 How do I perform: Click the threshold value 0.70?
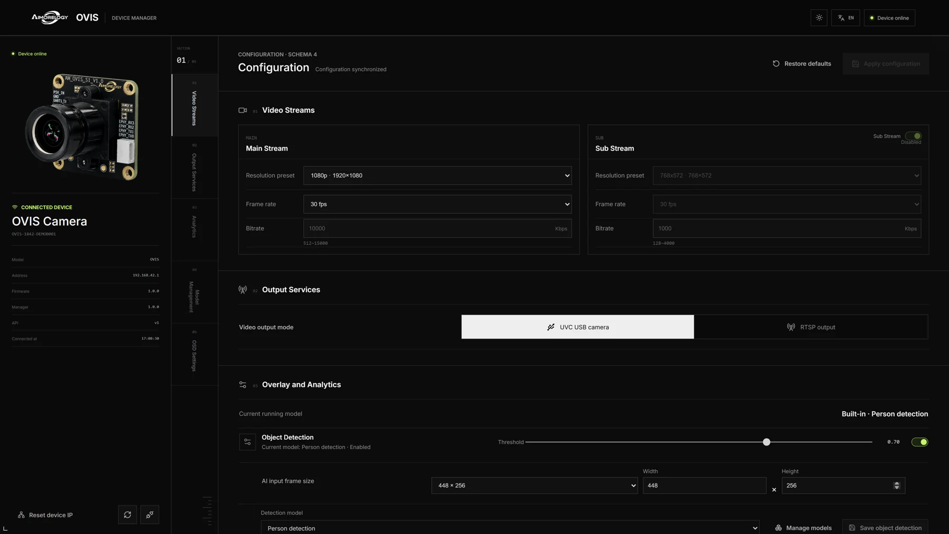pos(894,442)
